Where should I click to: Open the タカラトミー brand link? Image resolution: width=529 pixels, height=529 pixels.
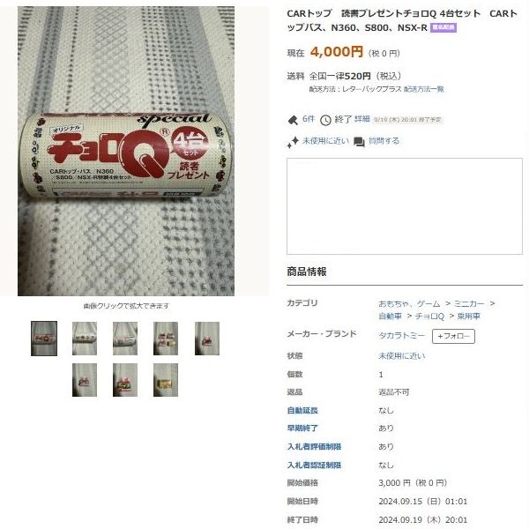click(x=401, y=336)
